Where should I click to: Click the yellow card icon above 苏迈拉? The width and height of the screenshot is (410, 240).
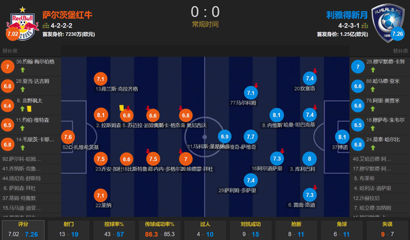click(121, 108)
